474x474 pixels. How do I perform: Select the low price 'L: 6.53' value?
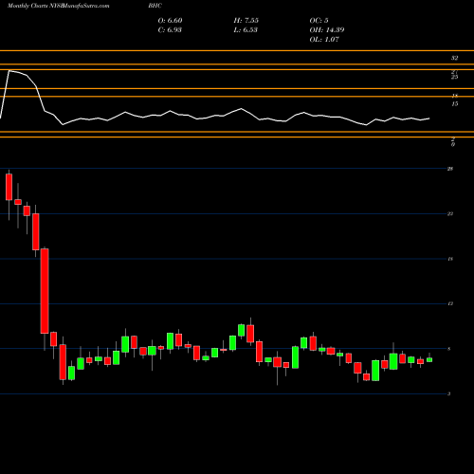click(246, 30)
